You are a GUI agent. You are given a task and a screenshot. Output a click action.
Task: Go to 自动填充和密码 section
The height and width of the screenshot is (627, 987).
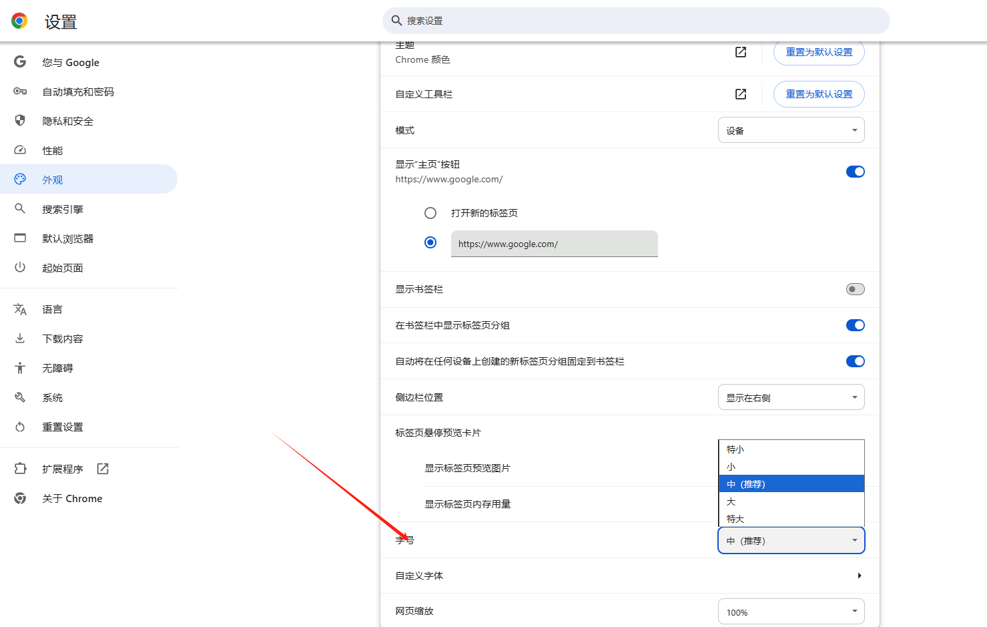pos(89,91)
